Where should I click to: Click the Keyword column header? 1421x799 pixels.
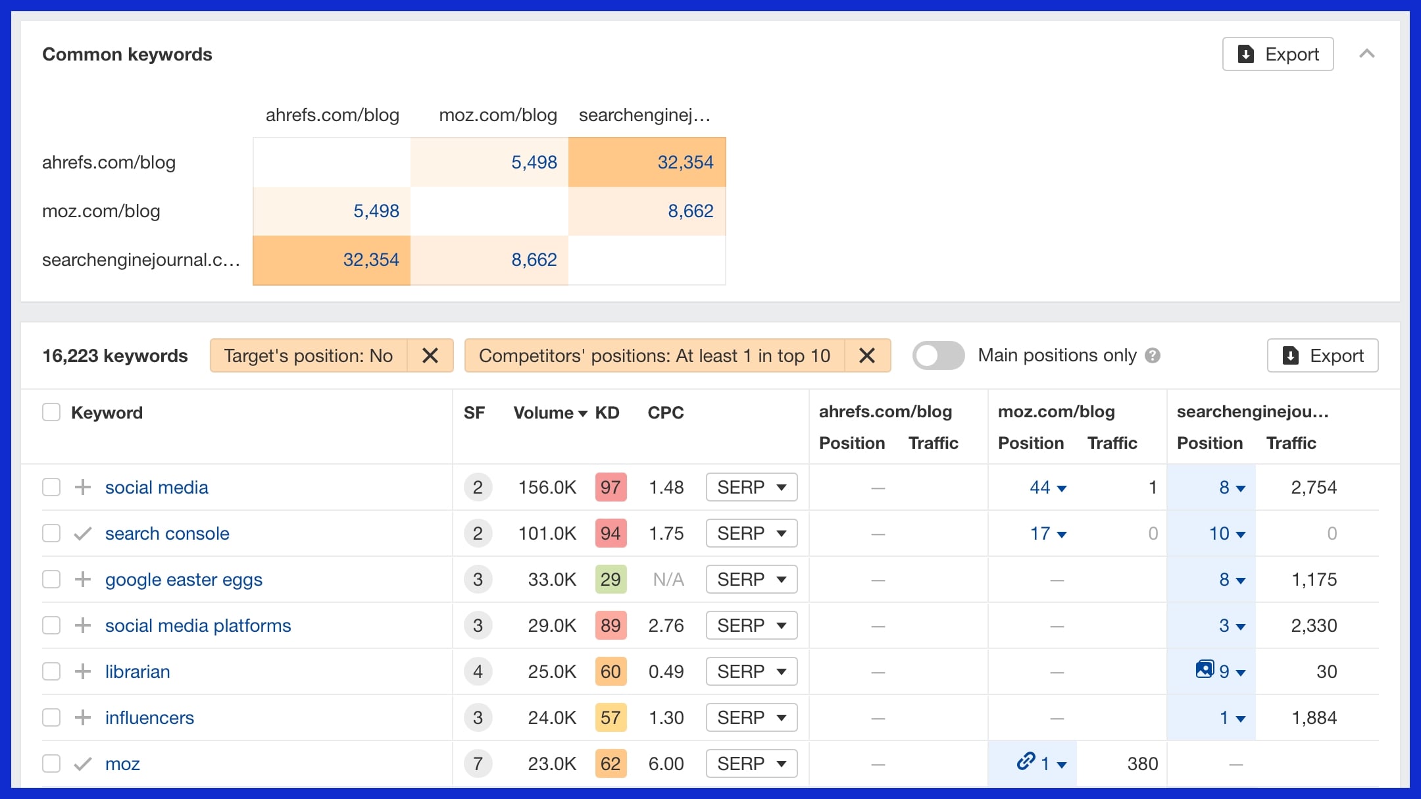pos(107,413)
